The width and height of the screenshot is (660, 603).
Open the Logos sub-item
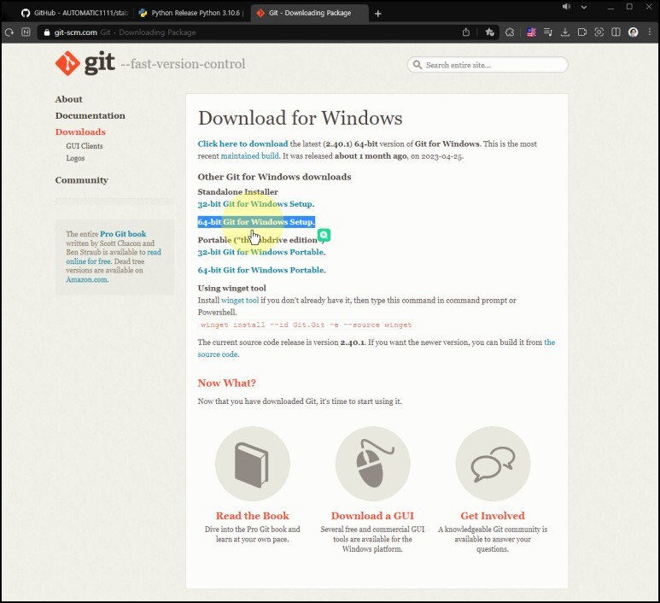coord(75,158)
